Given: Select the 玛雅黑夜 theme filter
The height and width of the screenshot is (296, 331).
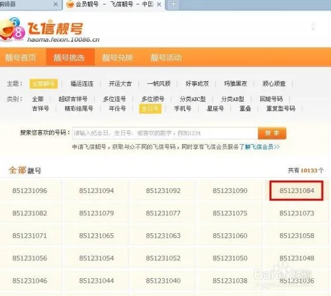Looking at the screenshot, I should point(236,84).
